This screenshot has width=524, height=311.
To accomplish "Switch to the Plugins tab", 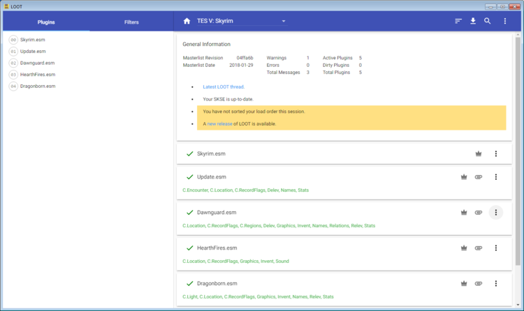I will pyautogui.click(x=46, y=22).
